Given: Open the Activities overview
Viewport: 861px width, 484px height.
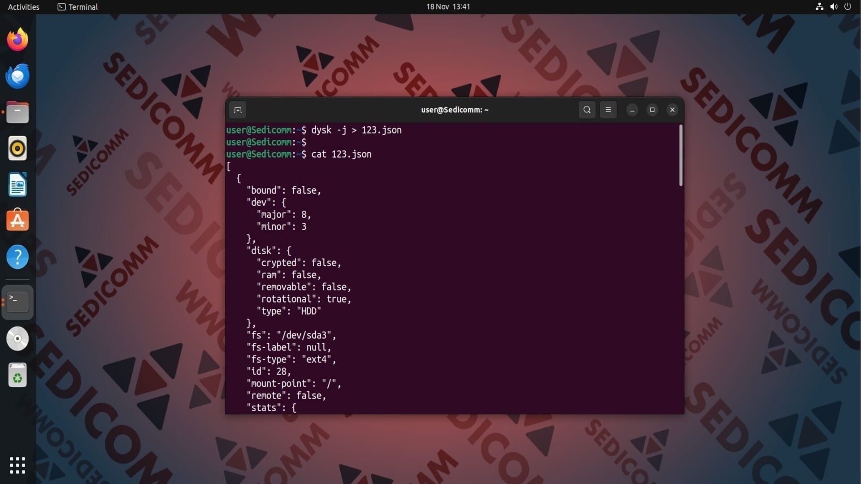Looking at the screenshot, I should point(24,7).
